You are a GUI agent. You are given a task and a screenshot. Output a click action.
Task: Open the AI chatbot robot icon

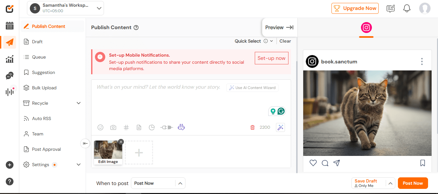tap(181, 127)
